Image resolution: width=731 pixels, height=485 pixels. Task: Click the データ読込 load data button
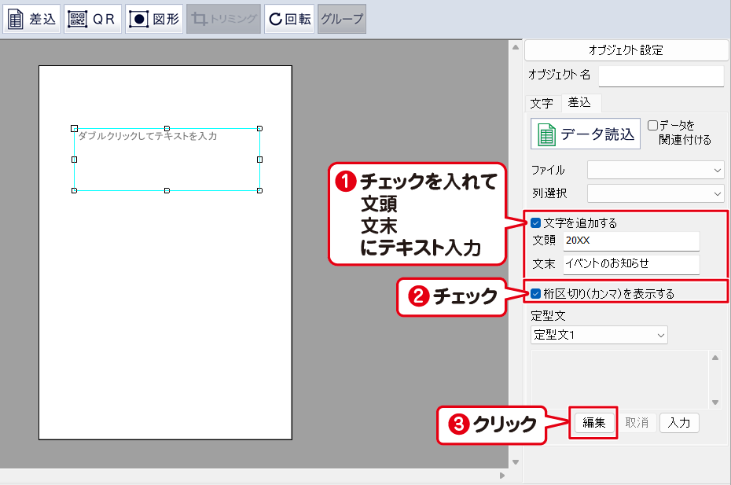586,134
